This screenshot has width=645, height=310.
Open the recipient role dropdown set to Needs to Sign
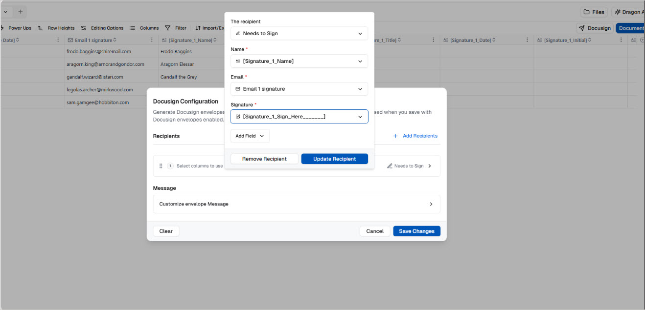tap(299, 33)
